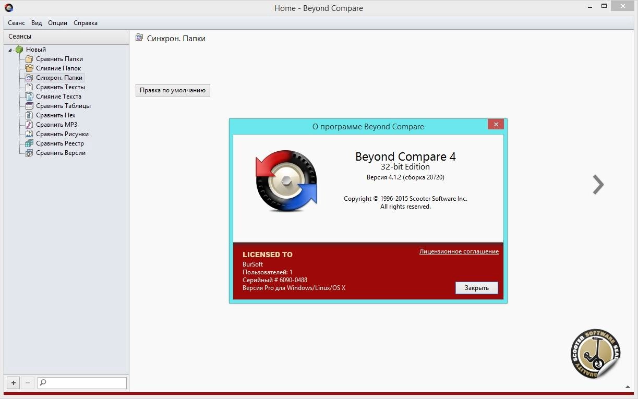Click the Сравнить Версии icon
This screenshot has width=638, height=399.
(29, 153)
